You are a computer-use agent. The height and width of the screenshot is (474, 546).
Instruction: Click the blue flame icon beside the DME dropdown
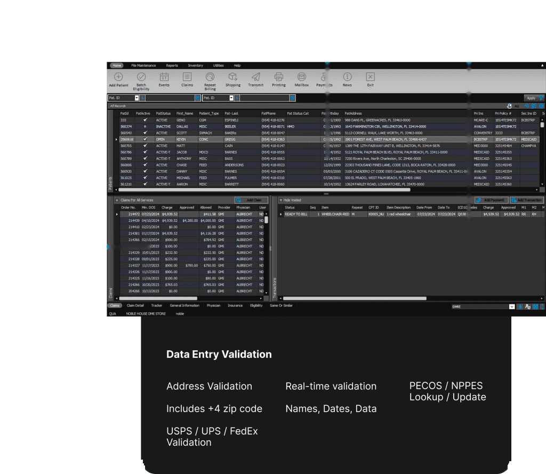click(520, 307)
